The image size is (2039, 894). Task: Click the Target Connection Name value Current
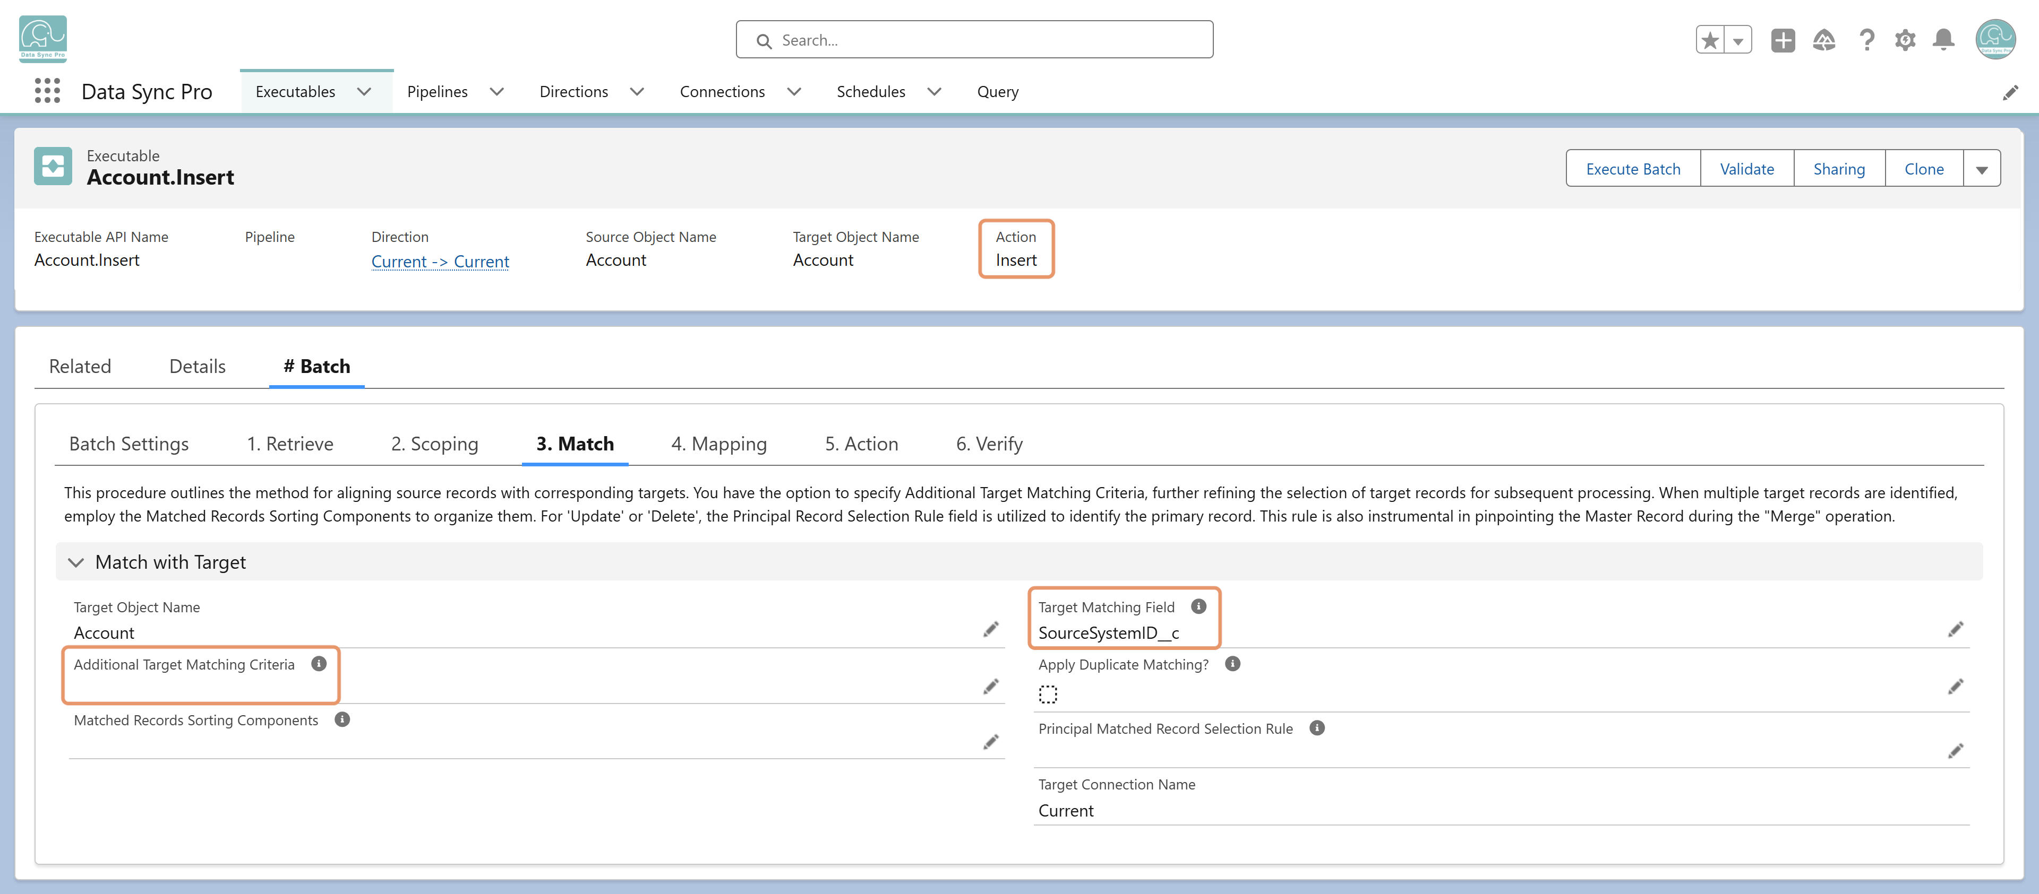click(x=1065, y=811)
